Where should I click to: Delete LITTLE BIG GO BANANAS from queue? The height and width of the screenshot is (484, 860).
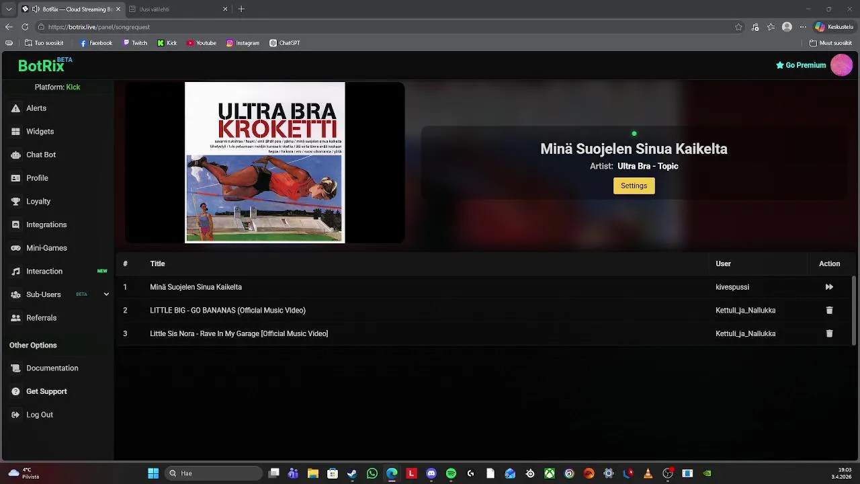click(x=829, y=311)
